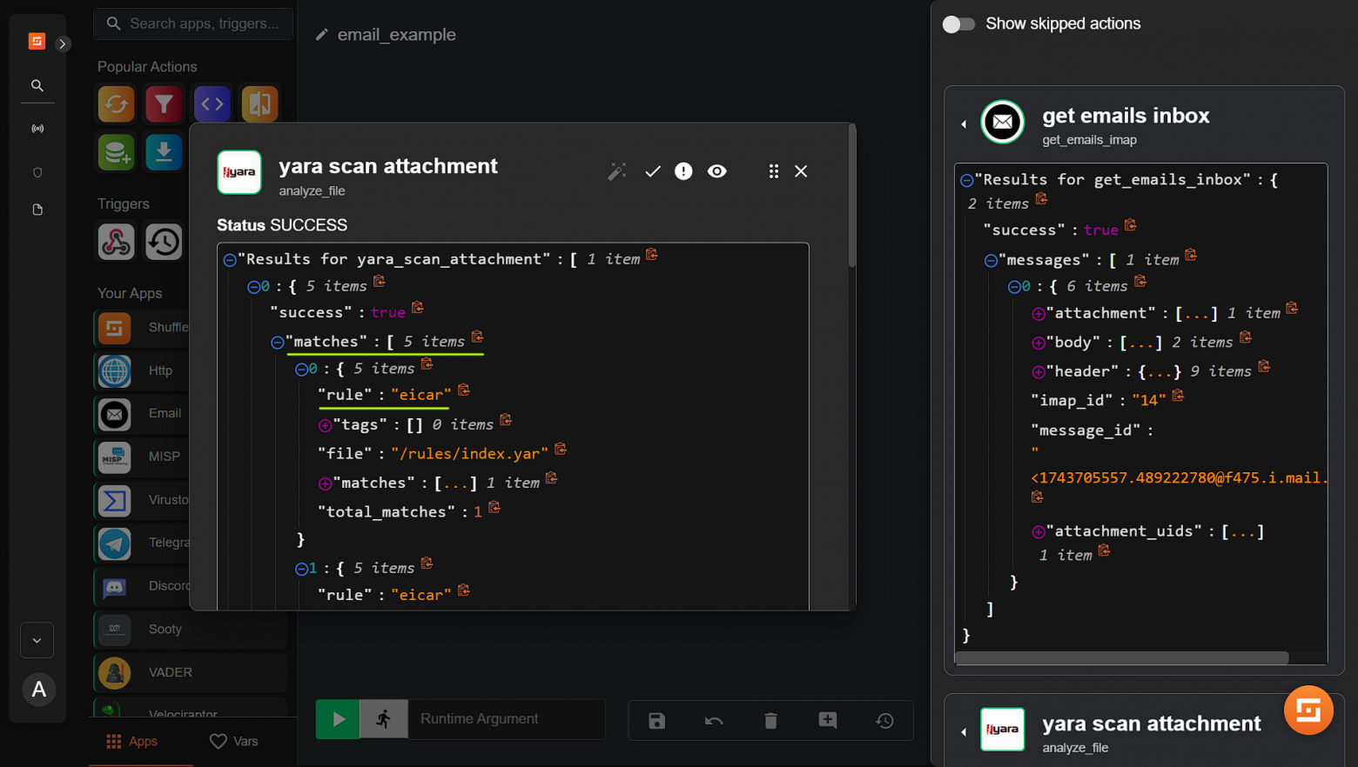Click the Runtime Argument input field
1358x767 pixels.
(x=506, y=719)
